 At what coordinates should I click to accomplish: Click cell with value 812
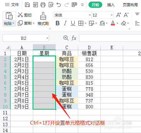tap(89, 59)
